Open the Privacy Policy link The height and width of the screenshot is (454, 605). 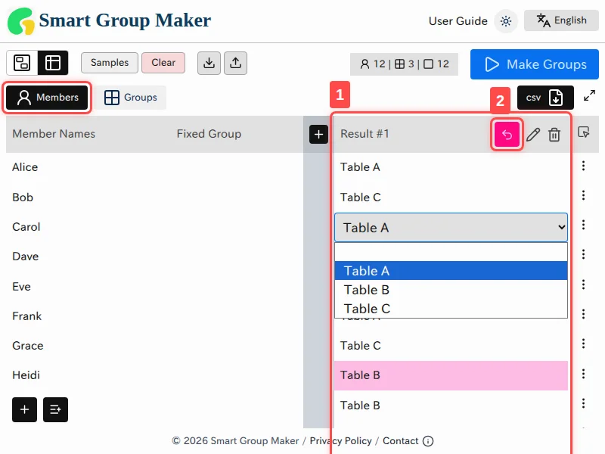tap(341, 441)
